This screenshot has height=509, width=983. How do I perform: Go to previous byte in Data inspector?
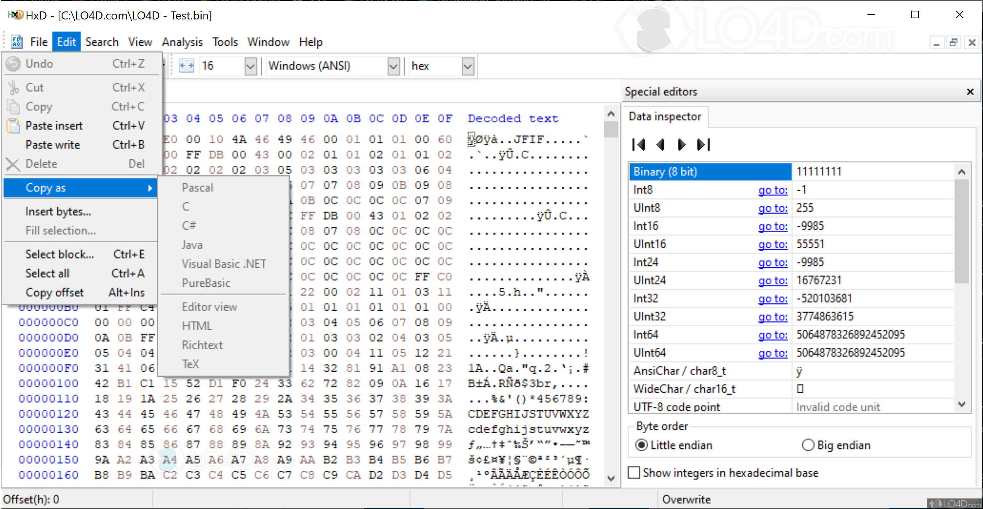tap(661, 145)
